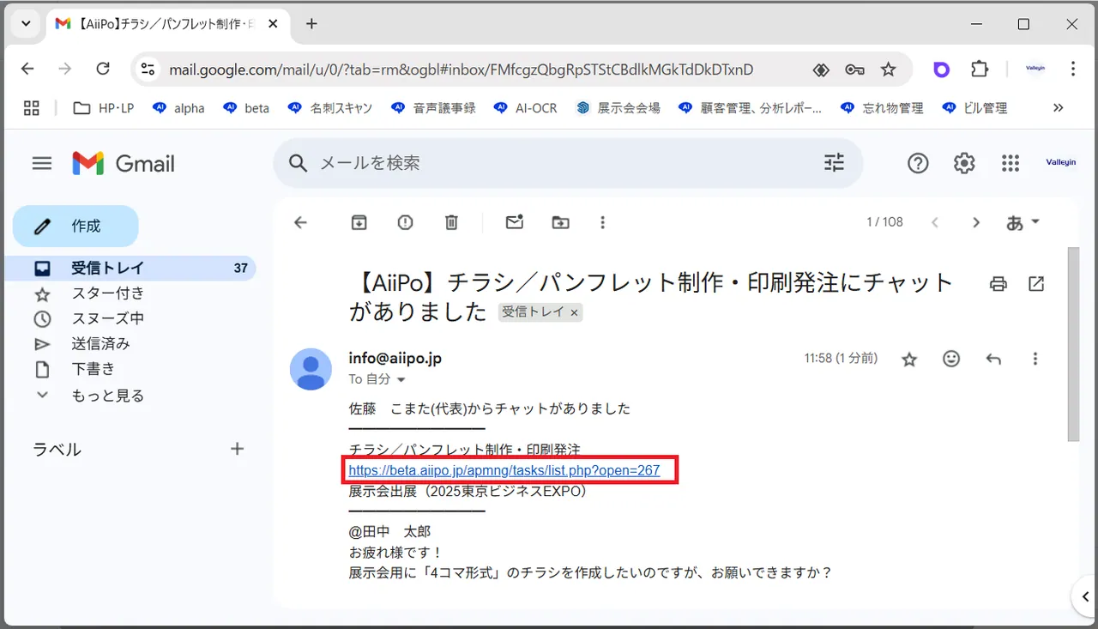The height and width of the screenshot is (629, 1098).
Task: Expand もっと見る in the sidebar
Action: (x=107, y=396)
